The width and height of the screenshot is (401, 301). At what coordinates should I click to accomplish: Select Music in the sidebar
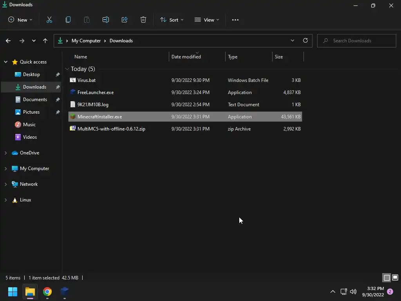31,124
